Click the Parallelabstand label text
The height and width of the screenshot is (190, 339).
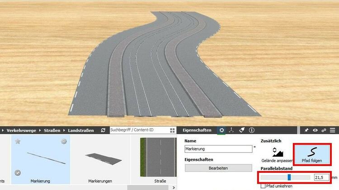[277, 168]
